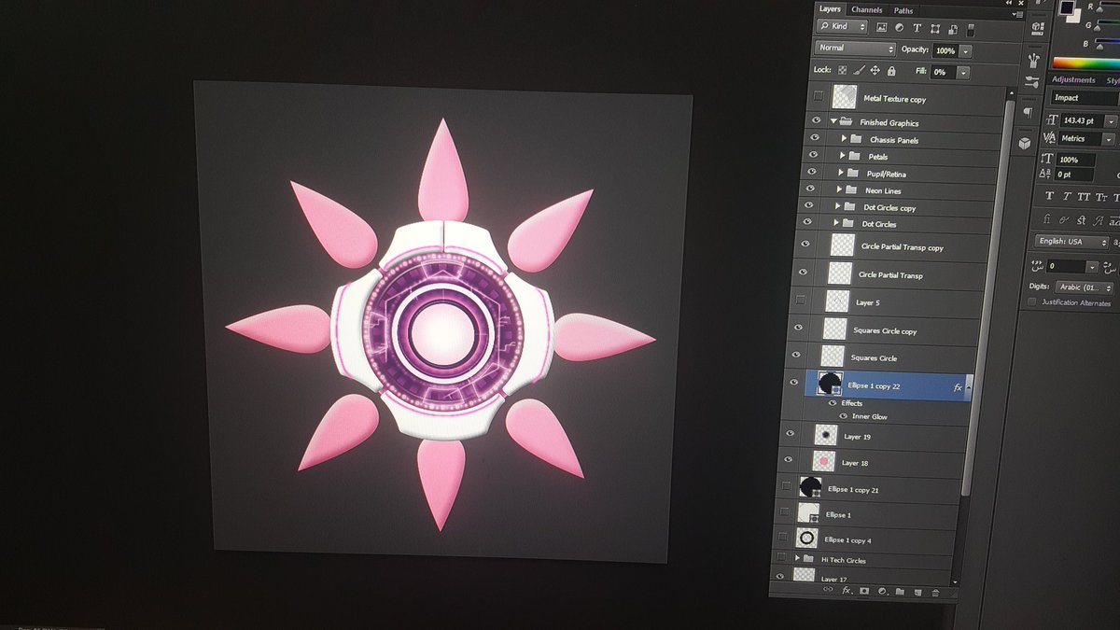Show the Ellipse 1 copy 21 layer
This screenshot has height=630, width=1120.
coord(787,486)
